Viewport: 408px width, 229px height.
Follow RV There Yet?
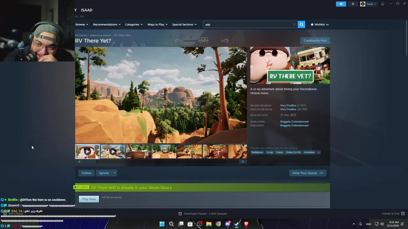[86, 173]
